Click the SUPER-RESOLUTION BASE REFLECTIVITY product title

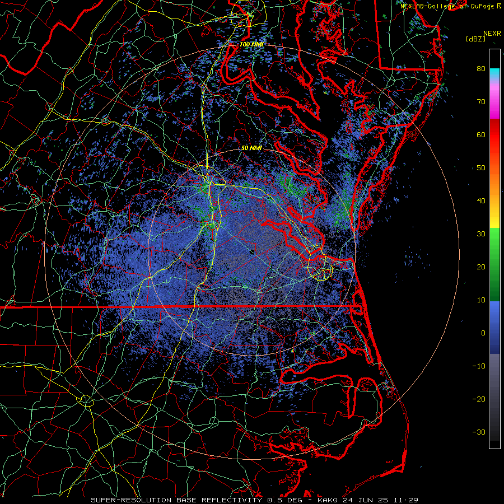(176, 500)
